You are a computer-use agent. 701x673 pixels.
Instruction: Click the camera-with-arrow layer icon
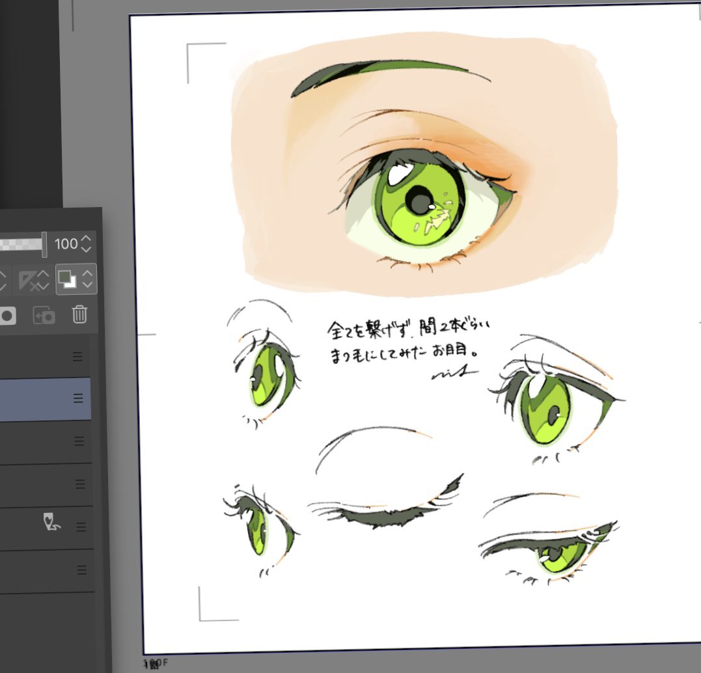pyautogui.click(x=44, y=315)
